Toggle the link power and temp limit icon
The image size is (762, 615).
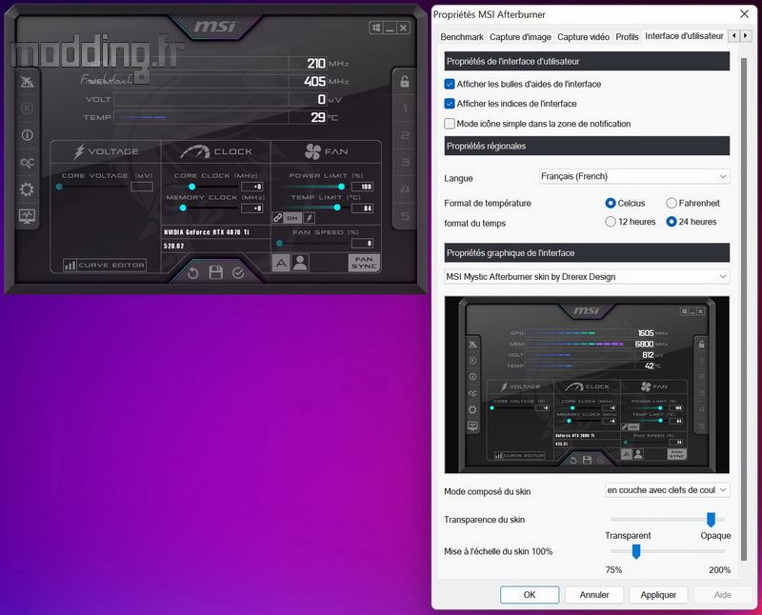click(277, 218)
